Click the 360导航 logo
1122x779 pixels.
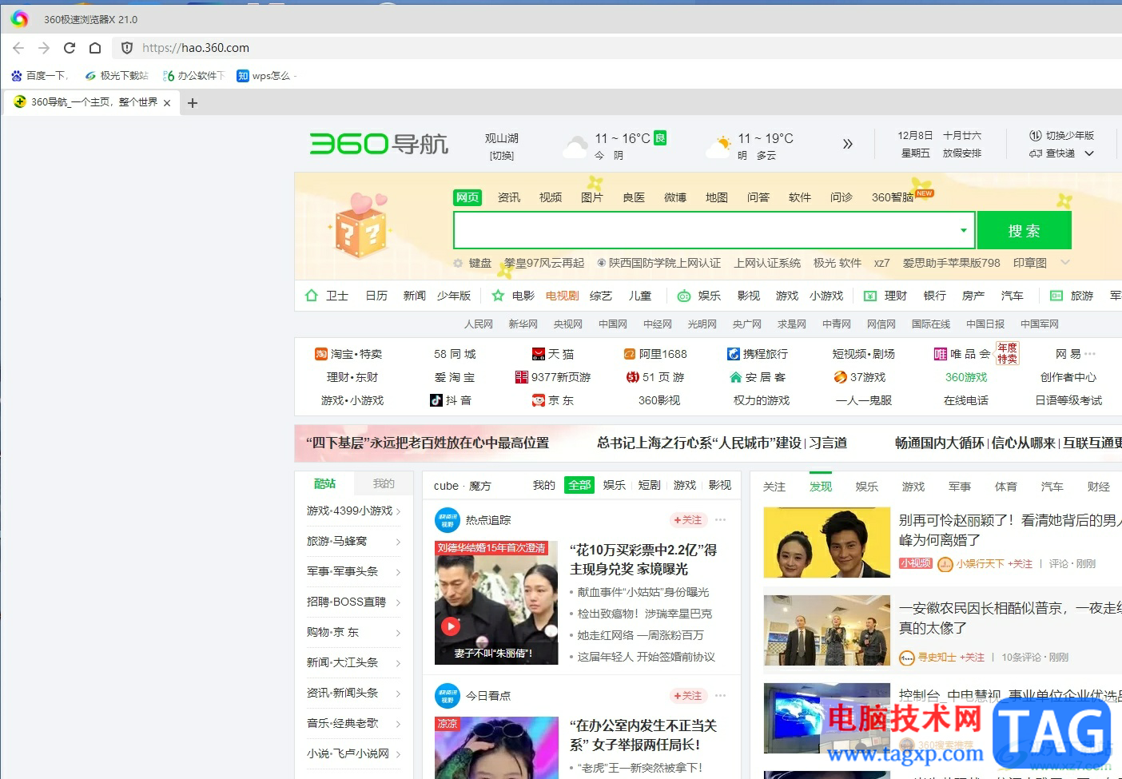click(x=379, y=144)
